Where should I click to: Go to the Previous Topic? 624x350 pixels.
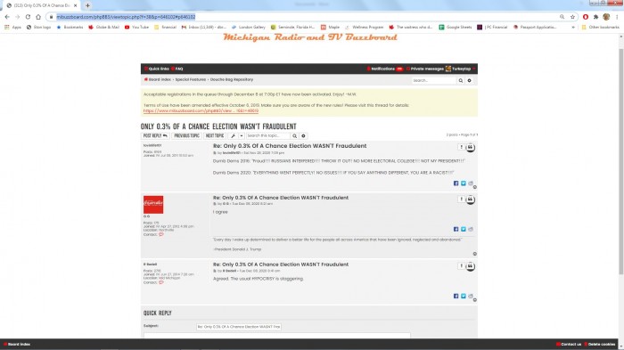coord(186,136)
